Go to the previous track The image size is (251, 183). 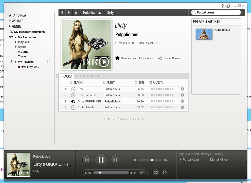[87, 160]
